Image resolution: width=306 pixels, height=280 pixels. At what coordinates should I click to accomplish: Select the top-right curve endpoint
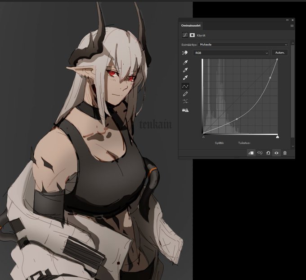tap(277, 59)
